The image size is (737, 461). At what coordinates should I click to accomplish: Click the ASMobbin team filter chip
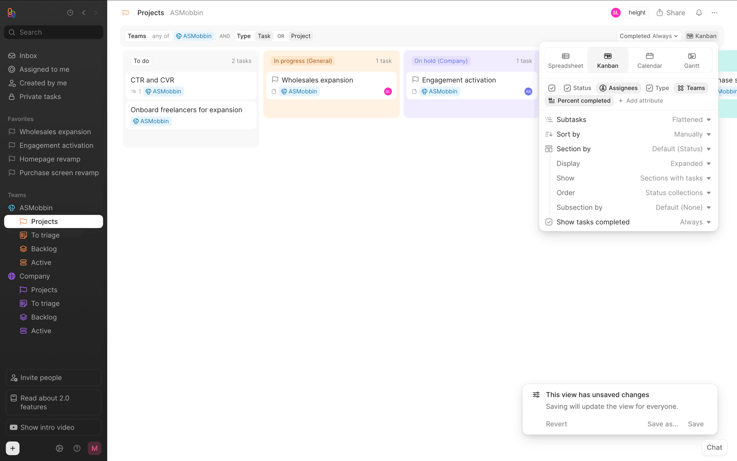point(194,36)
